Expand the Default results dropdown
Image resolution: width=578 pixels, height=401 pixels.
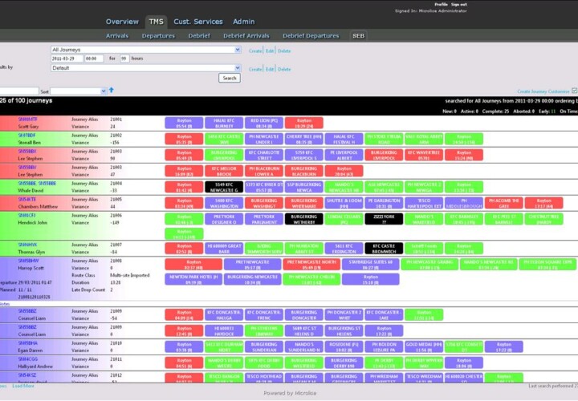pyautogui.click(x=145, y=68)
